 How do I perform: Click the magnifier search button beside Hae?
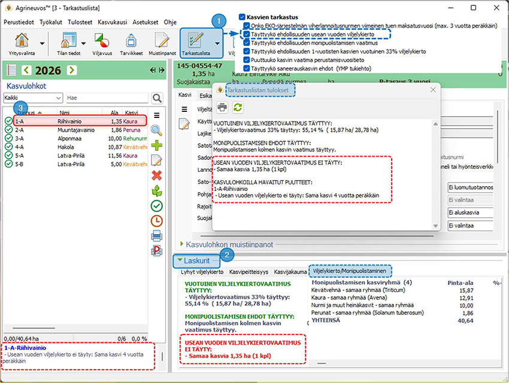(x=157, y=98)
